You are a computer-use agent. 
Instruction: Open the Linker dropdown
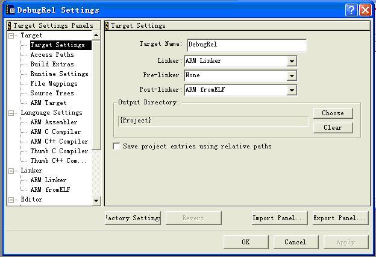coord(292,62)
